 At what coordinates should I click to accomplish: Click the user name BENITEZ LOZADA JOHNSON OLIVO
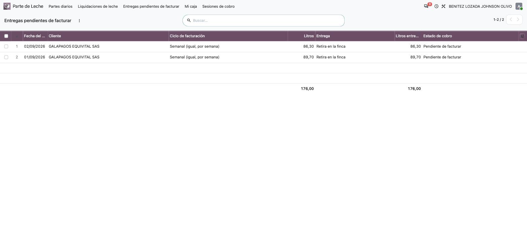480,6
